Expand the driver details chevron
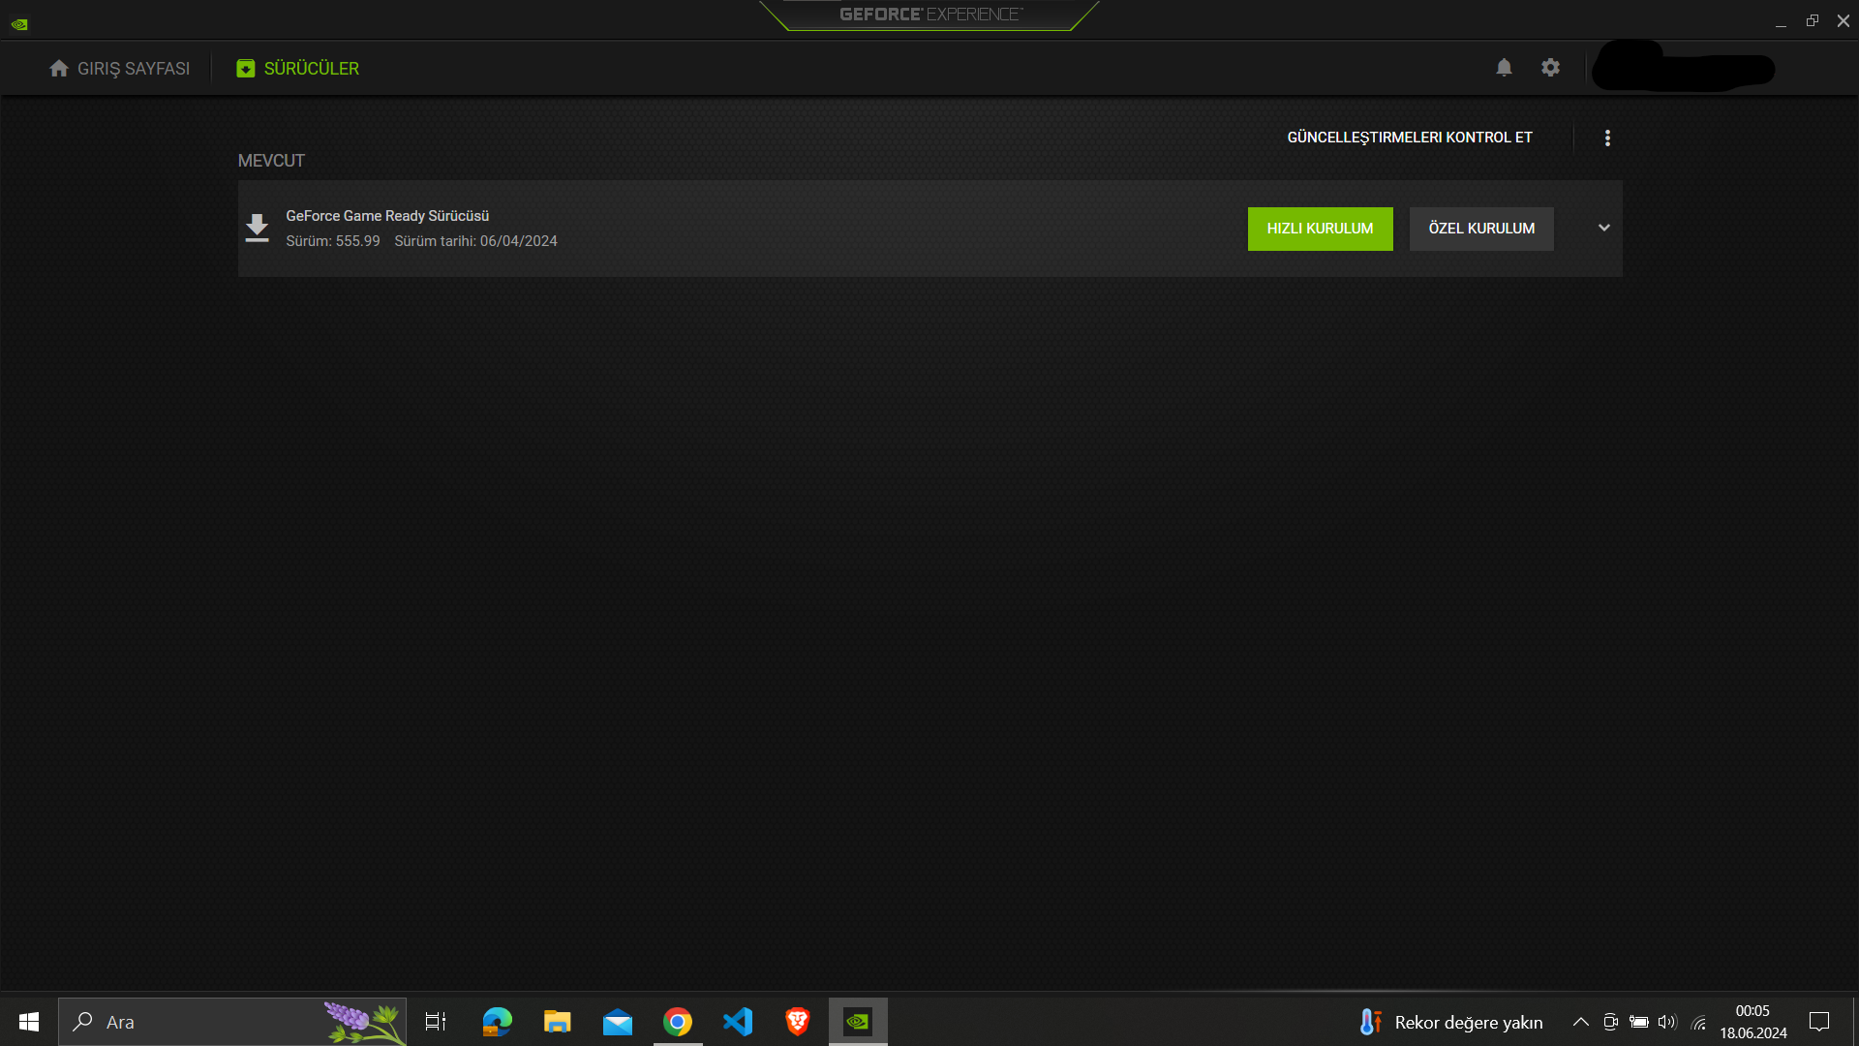Viewport: 1859px width, 1046px height. pyautogui.click(x=1603, y=228)
